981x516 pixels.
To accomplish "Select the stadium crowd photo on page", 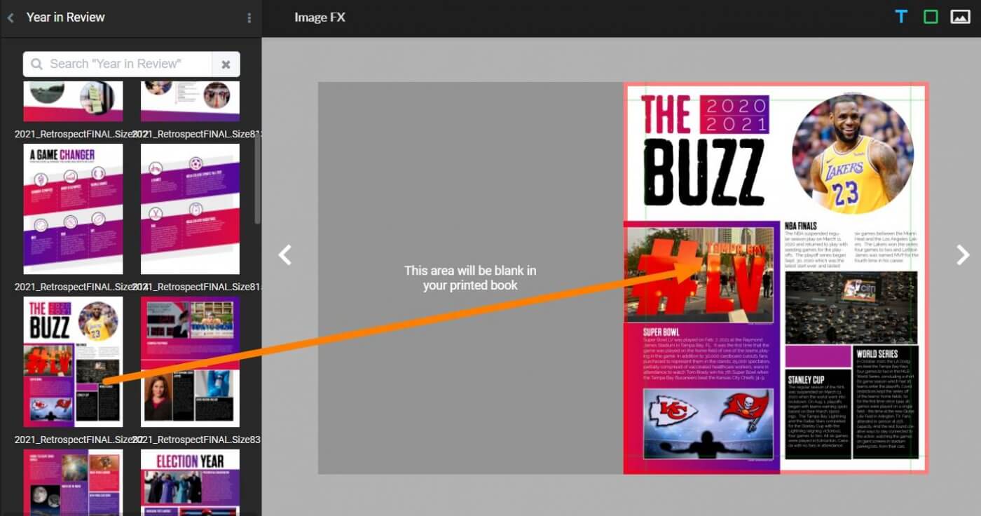I will [x=851, y=307].
